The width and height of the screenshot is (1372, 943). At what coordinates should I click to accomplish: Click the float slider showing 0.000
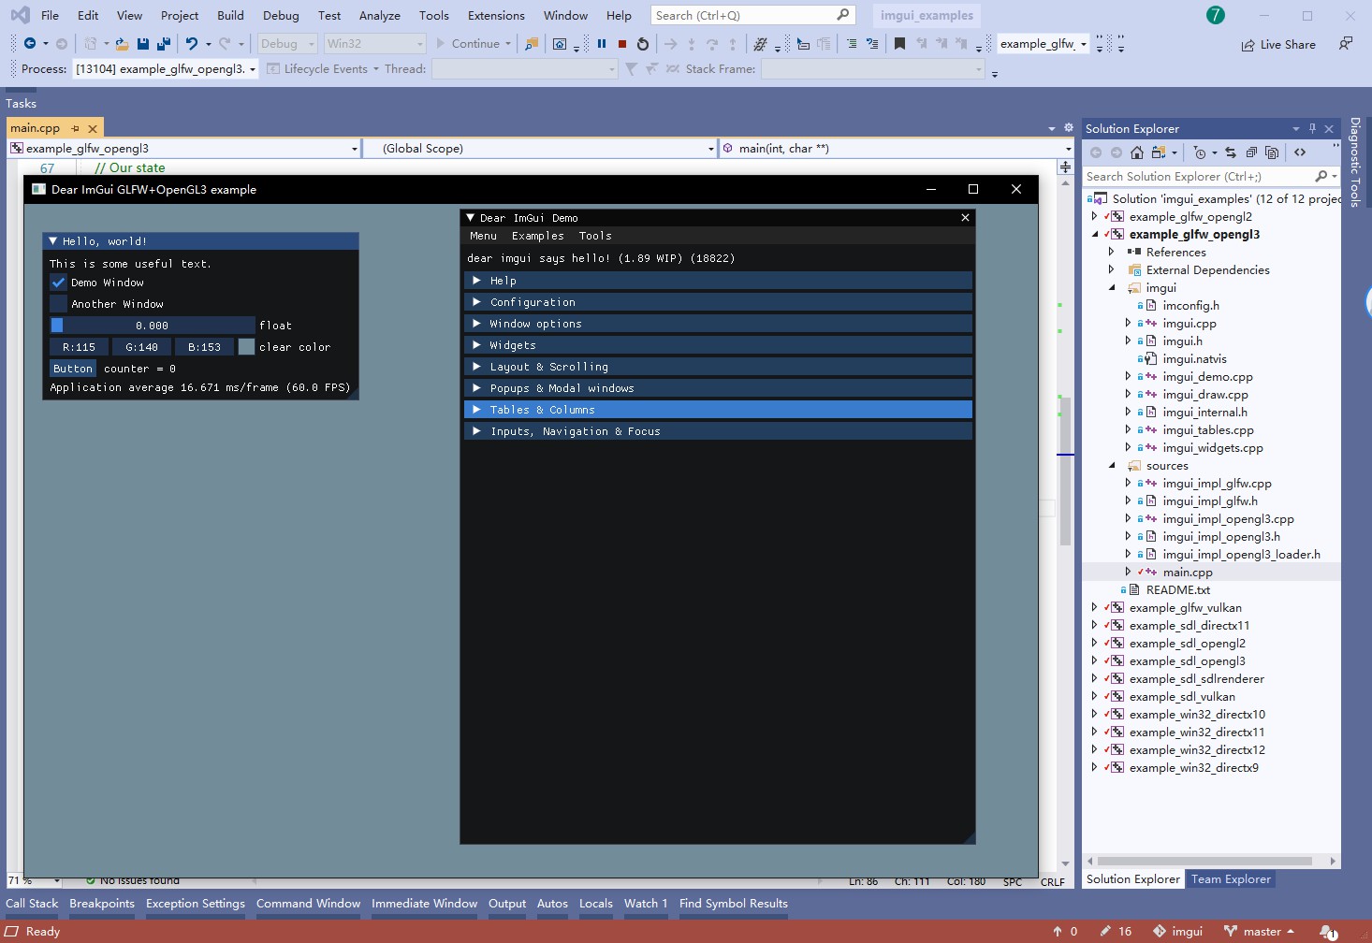tap(153, 326)
